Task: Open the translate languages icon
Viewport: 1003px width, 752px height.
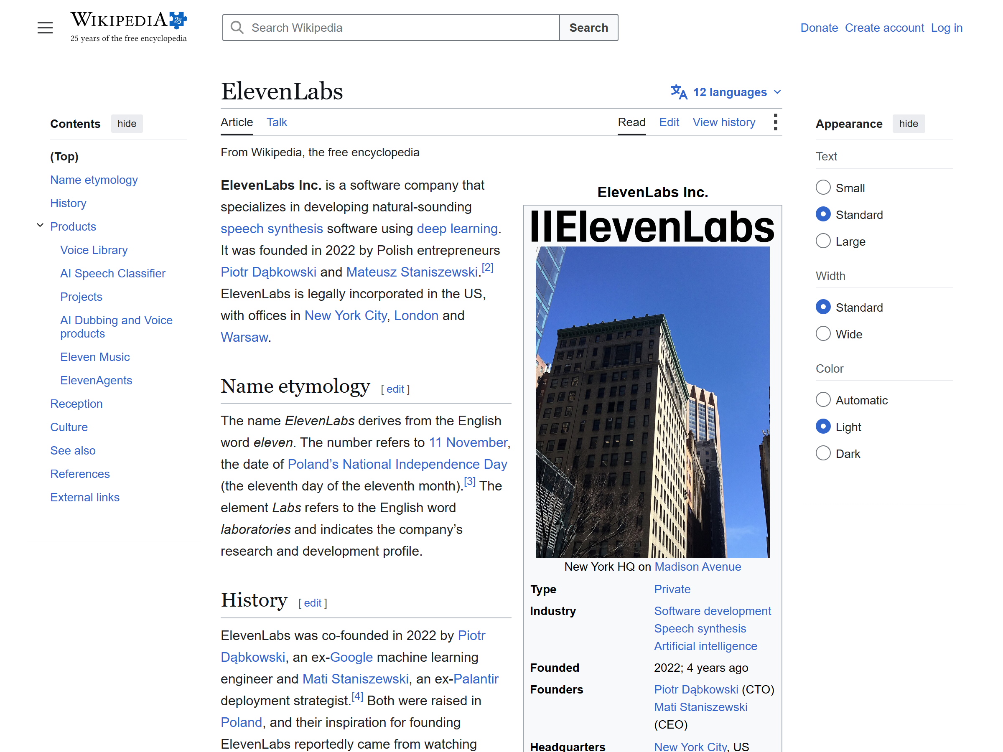Action: tap(679, 92)
